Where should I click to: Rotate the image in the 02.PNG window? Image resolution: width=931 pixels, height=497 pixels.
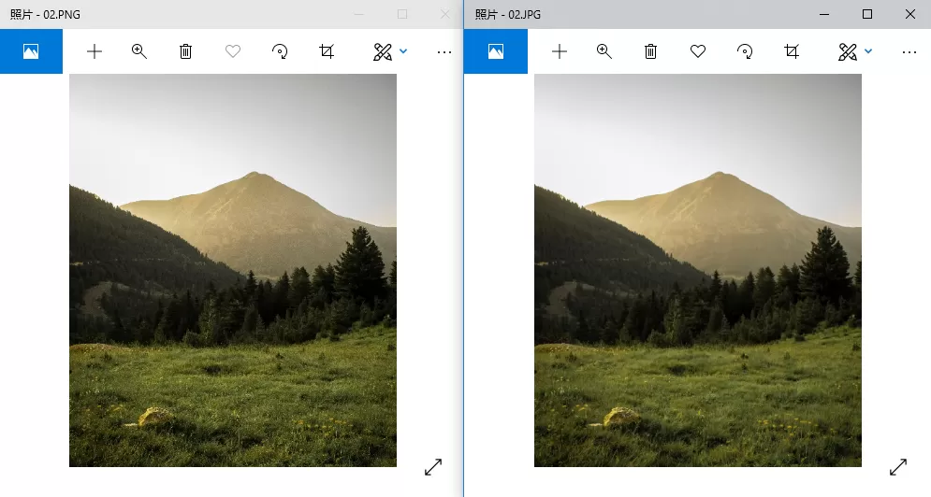point(280,51)
